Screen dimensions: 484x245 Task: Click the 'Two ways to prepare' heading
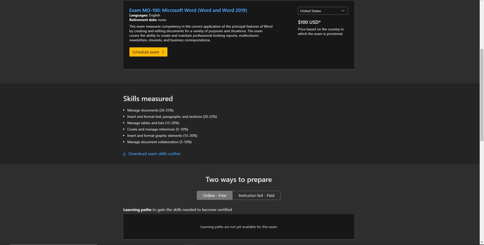[239, 180]
